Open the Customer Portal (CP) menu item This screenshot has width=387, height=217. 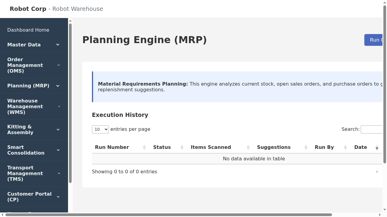(34, 197)
